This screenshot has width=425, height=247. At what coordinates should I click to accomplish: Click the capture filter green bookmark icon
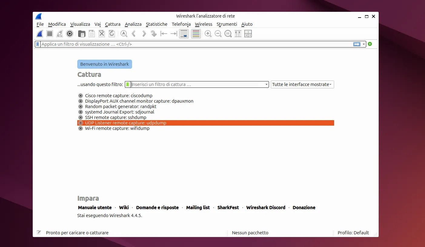(128, 84)
